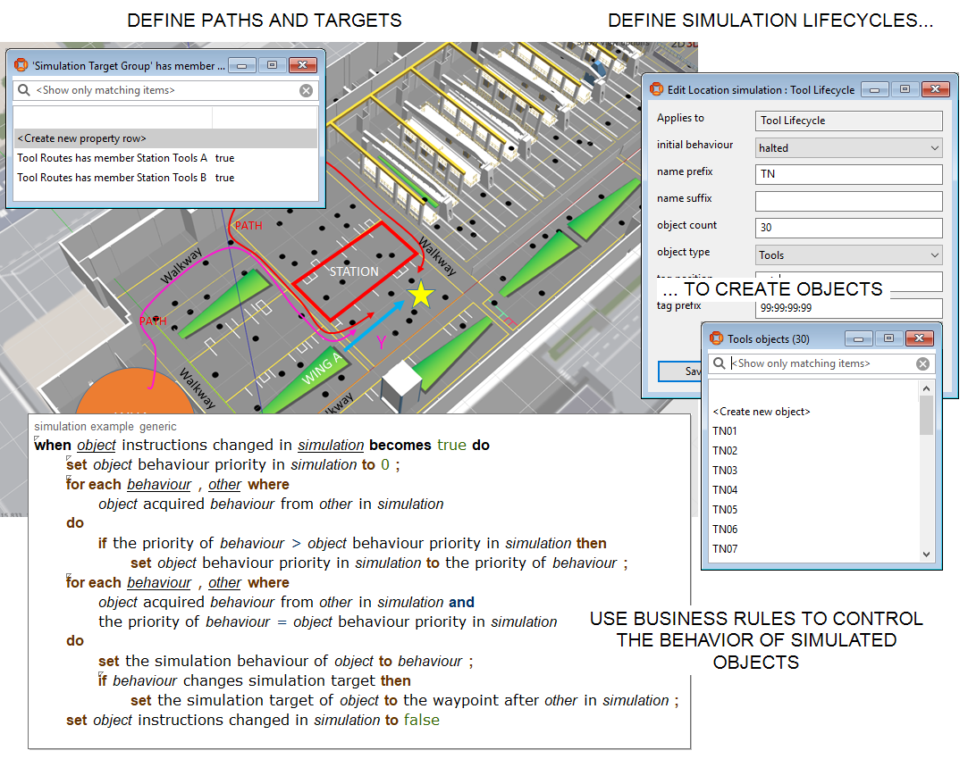This screenshot has height=759, width=968.
Task: Open the initial behaviour dropdown
Action: point(849,148)
